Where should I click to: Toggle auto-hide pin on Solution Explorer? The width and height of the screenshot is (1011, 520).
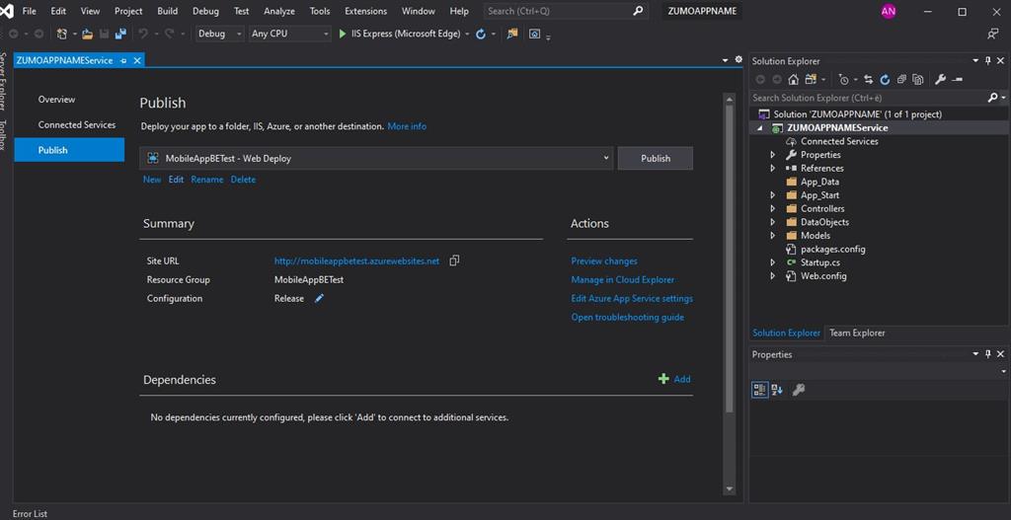(987, 60)
